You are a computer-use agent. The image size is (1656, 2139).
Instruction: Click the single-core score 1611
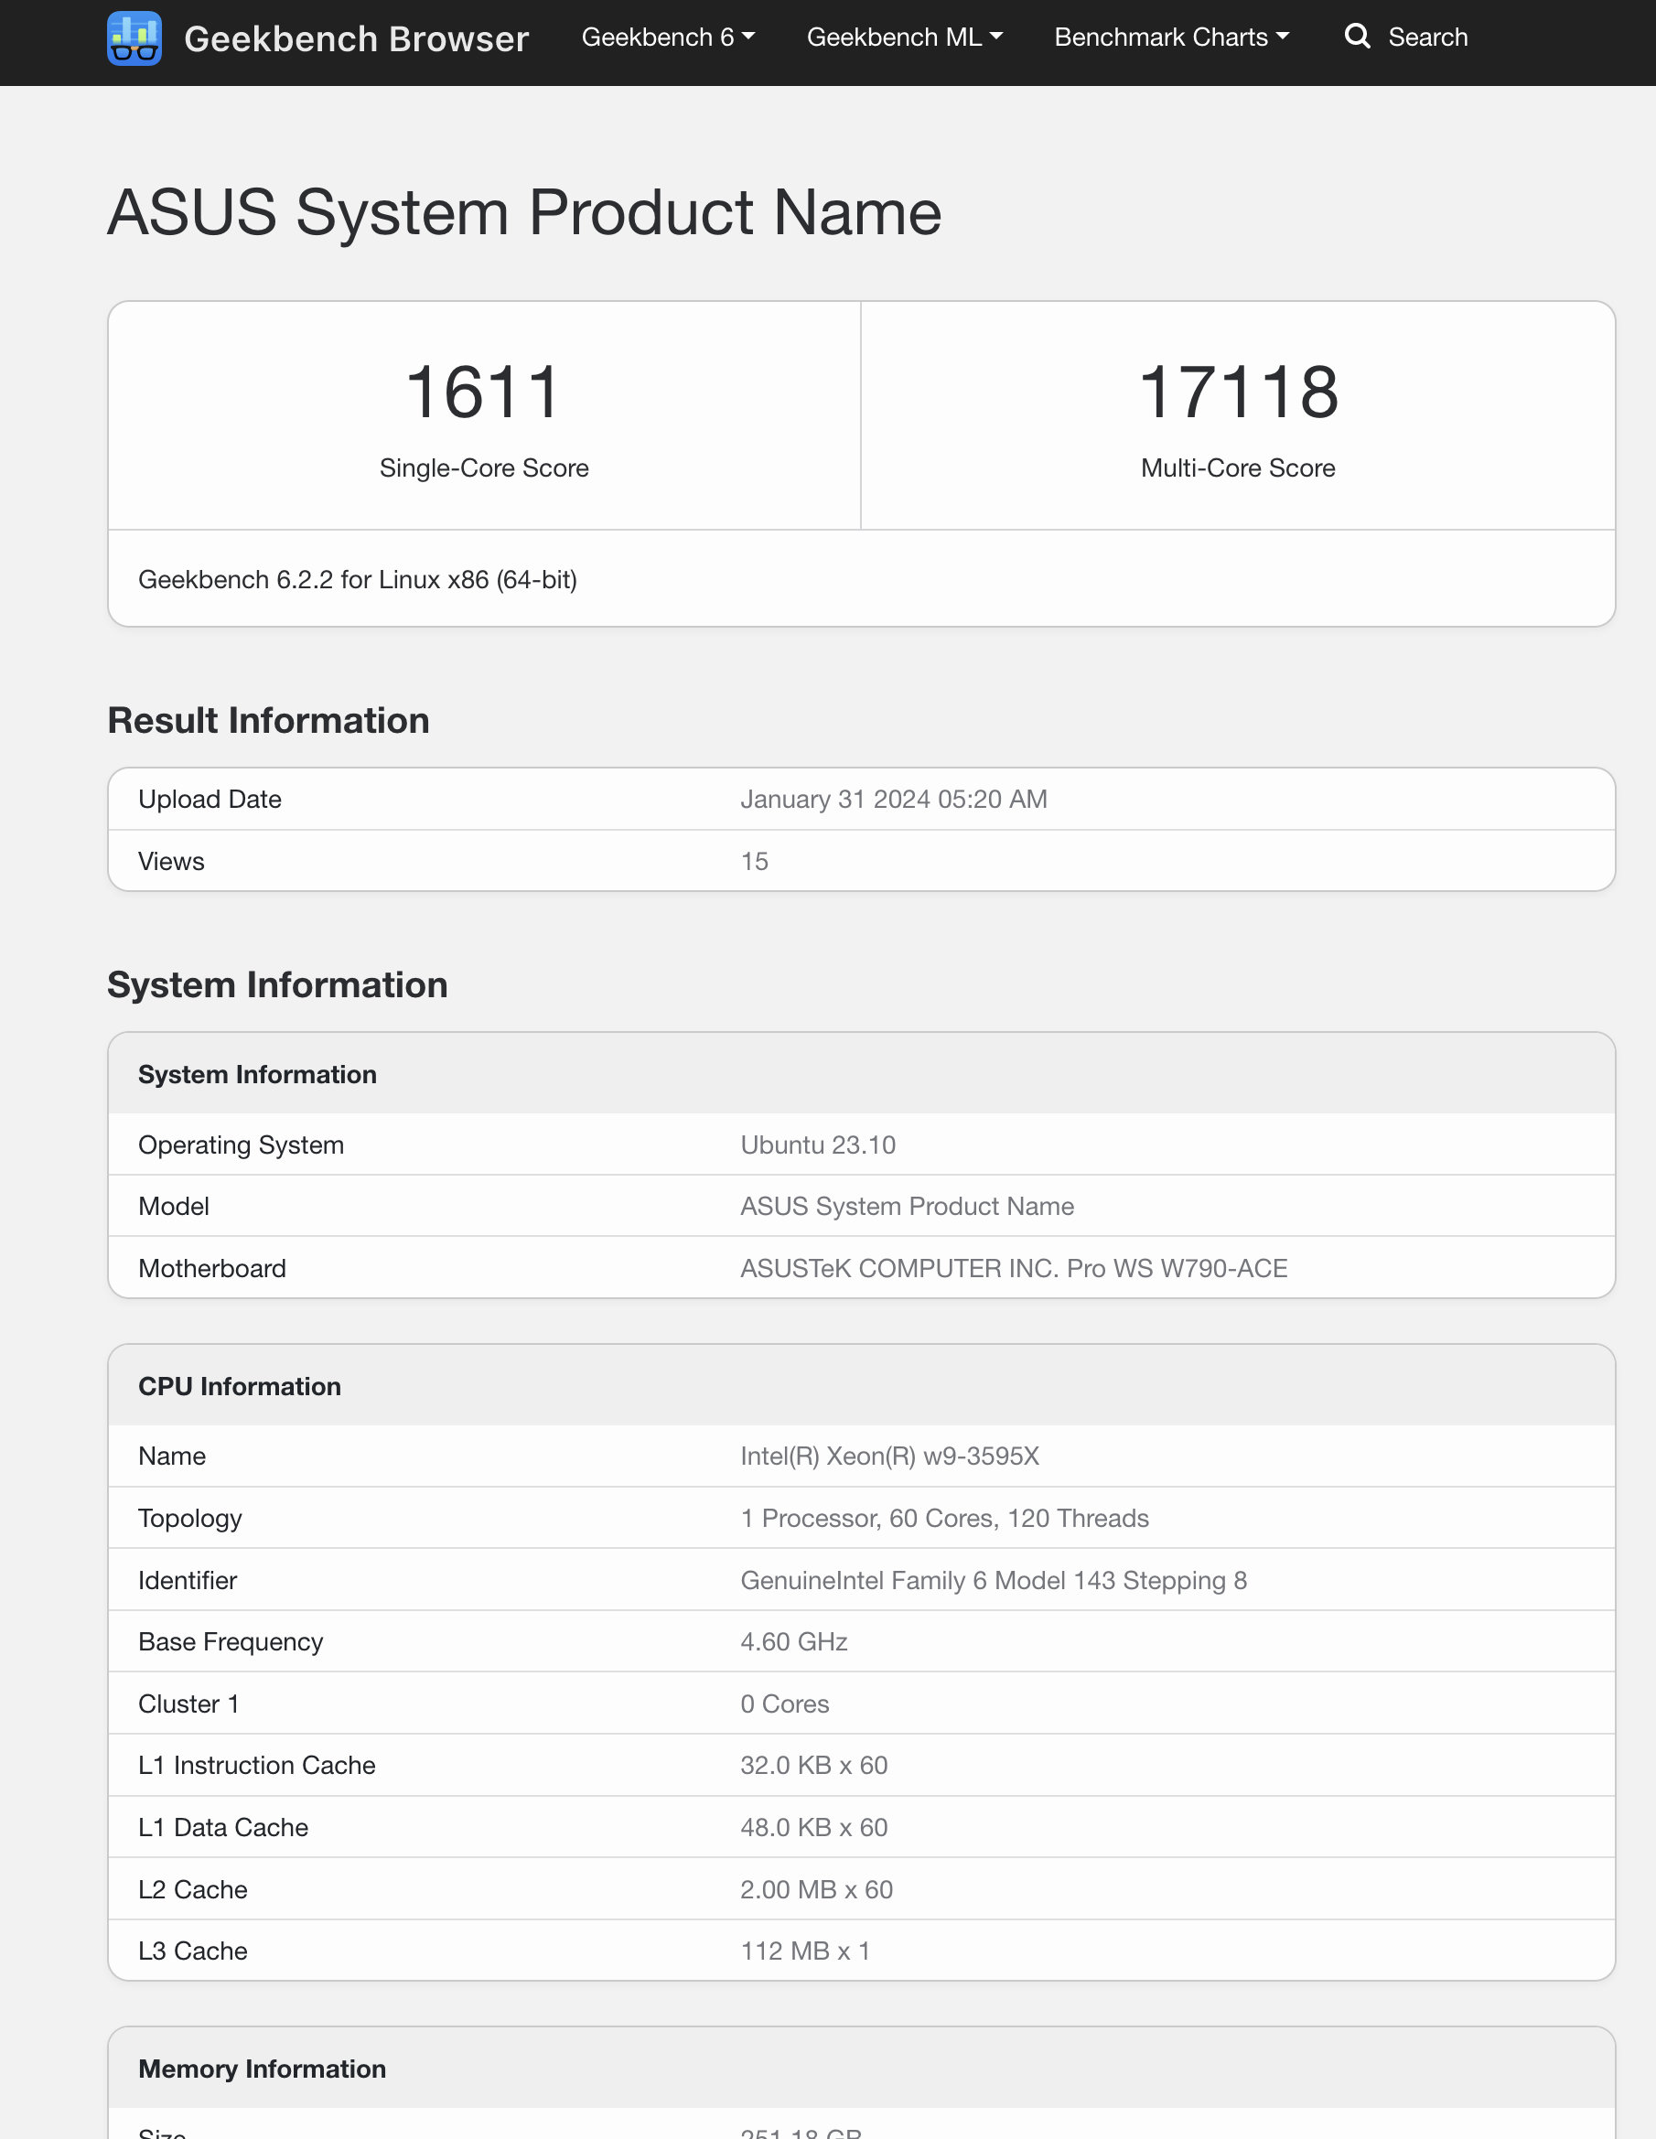tap(484, 392)
